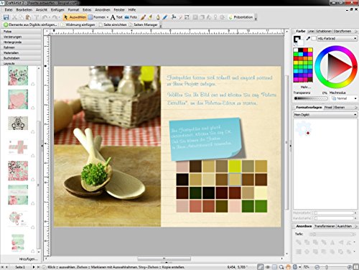Click the green plus Elemente einfügen icon
Screen dimensions: 359x270
6,24
